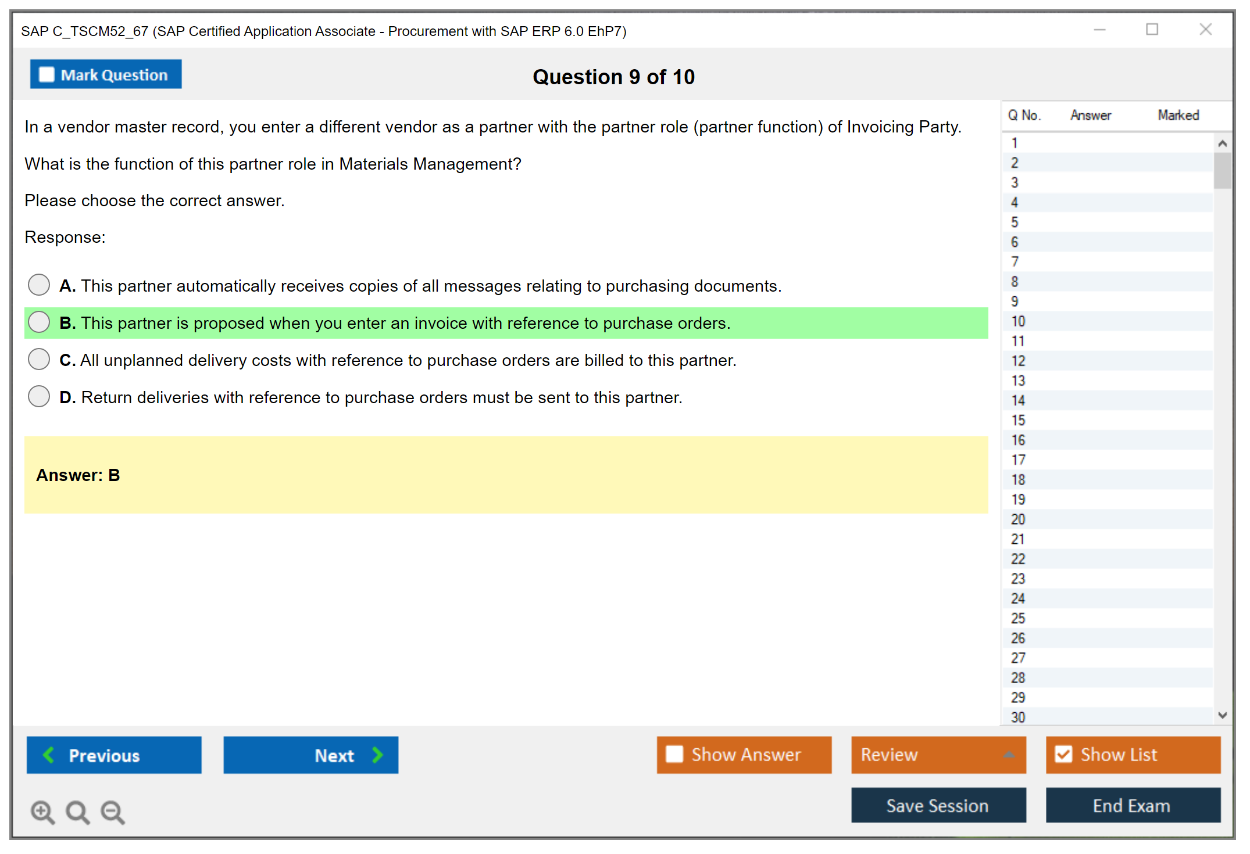The width and height of the screenshot is (1250, 854).
Task: Close the exam window
Action: coord(1205,30)
